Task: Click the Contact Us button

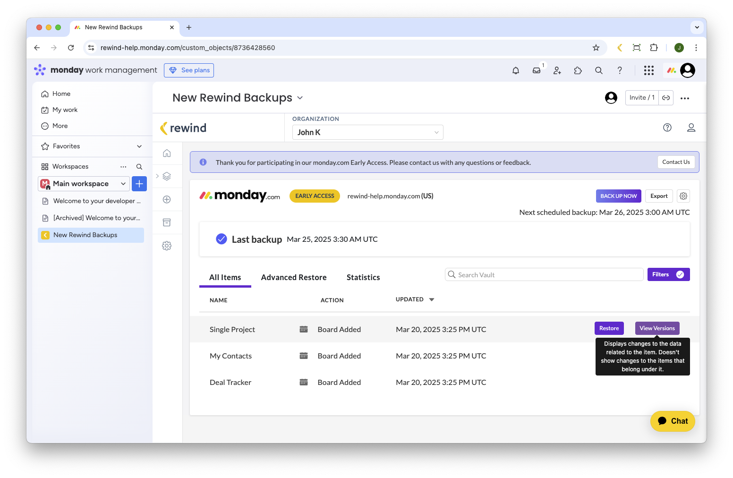Action: (x=676, y=162)
